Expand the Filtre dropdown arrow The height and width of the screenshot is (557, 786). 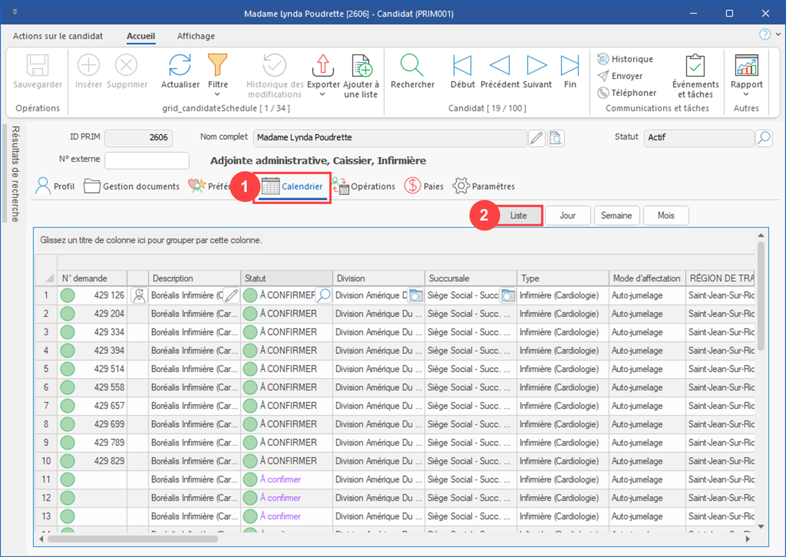pos(218,94)
